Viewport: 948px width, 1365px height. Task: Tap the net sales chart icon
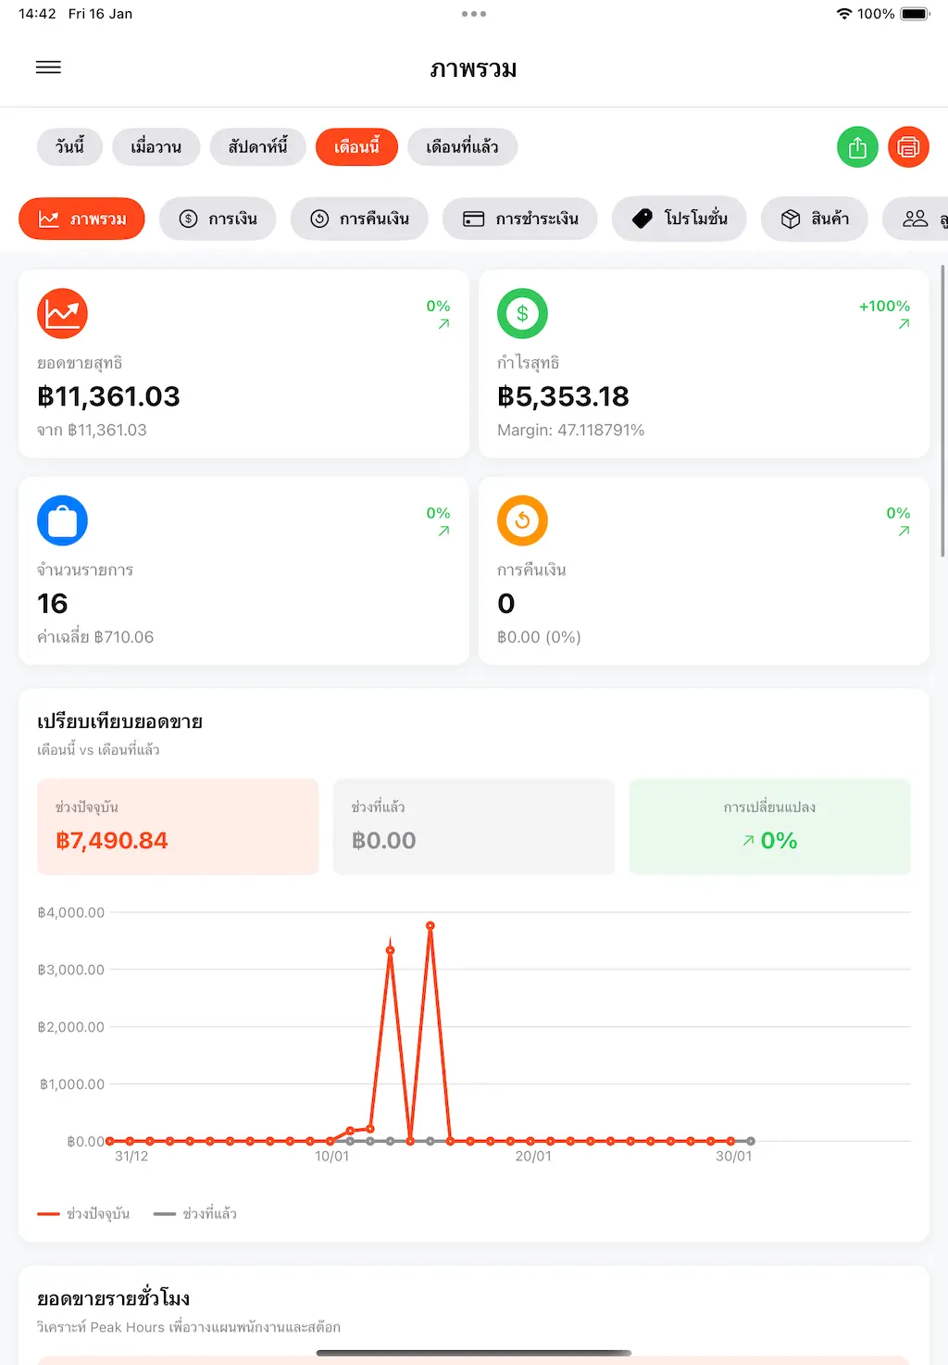[x=62, y=314]
